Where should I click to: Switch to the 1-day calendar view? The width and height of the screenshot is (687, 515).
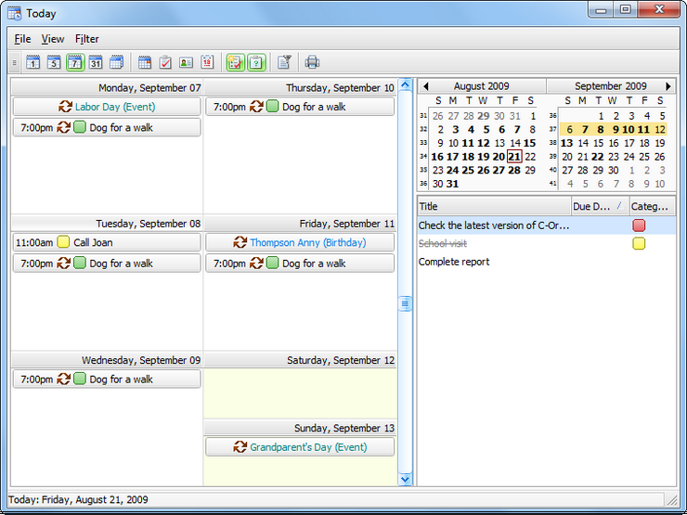coord(33,62)
